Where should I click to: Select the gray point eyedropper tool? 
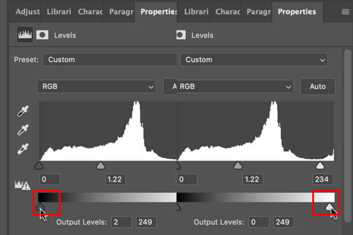[x=22, y=130]
